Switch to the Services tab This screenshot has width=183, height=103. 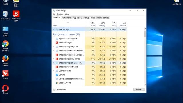(106, 18)
